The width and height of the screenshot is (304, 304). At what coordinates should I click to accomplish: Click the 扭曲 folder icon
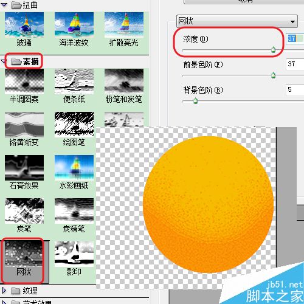click(x=16, y=5)
